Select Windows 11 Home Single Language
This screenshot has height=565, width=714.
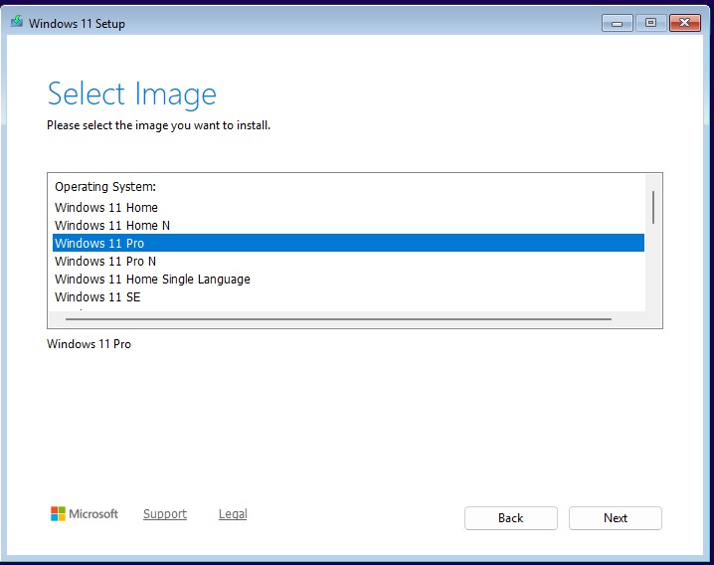tap(348, 279)
